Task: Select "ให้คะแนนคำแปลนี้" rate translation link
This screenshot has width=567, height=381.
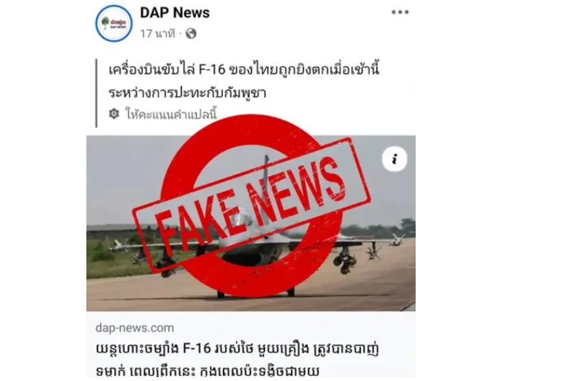Action: point(171,114)
